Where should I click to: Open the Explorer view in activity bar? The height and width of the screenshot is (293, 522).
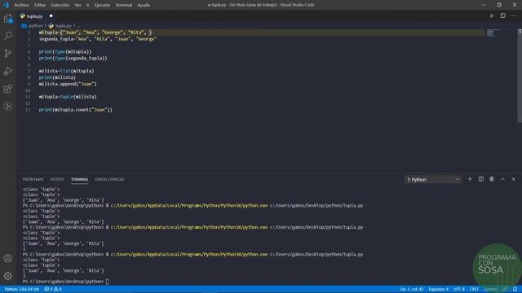(x=8, y=18)
